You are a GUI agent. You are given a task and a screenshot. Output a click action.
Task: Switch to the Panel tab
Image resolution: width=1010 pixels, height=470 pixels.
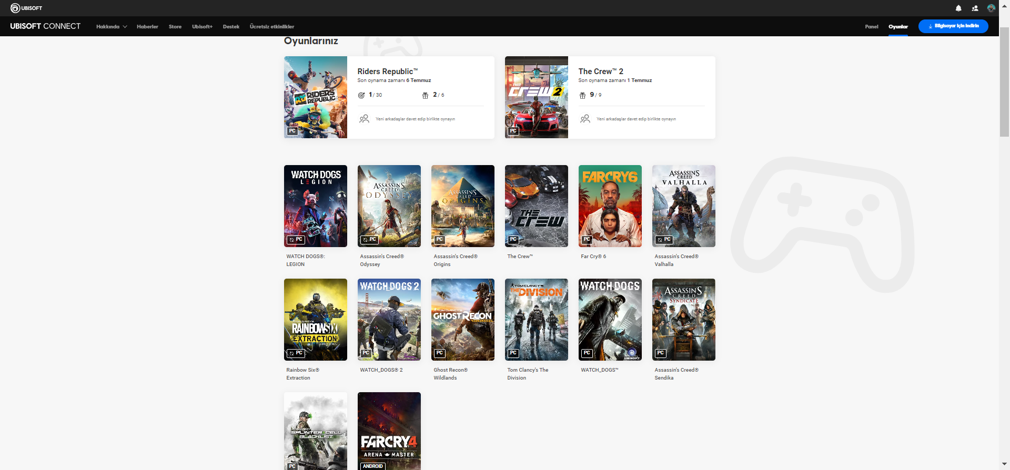click(x=872, y=27)
